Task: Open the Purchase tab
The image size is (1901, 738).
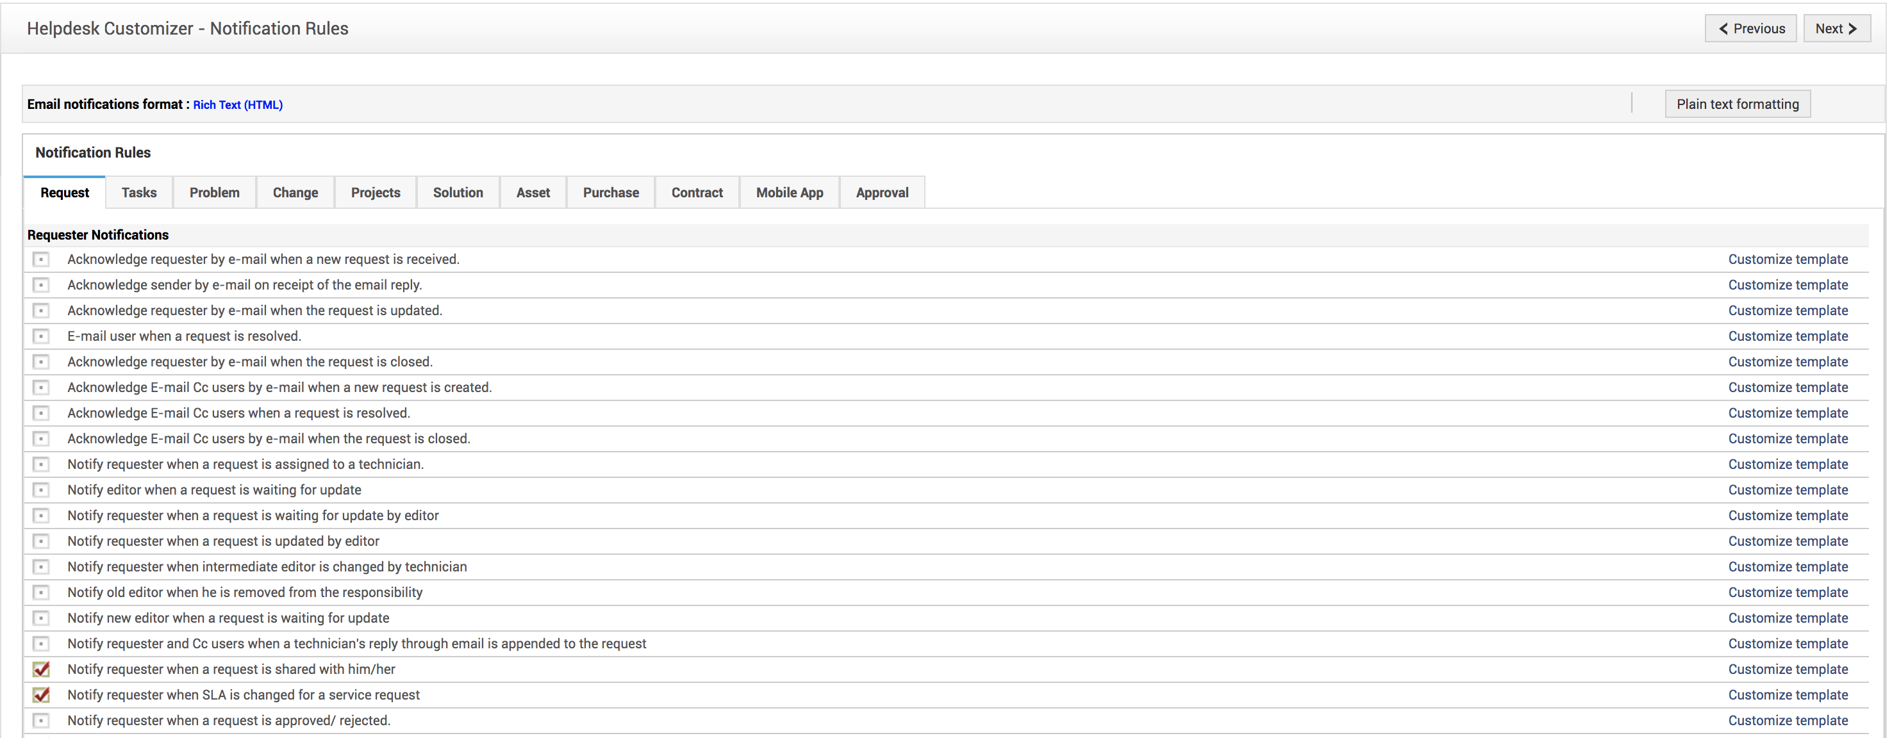Action: pos(610,192)
